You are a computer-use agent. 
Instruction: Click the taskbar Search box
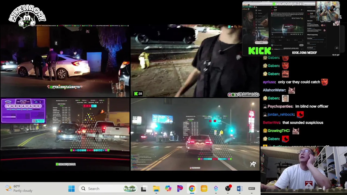pos(108,189)
